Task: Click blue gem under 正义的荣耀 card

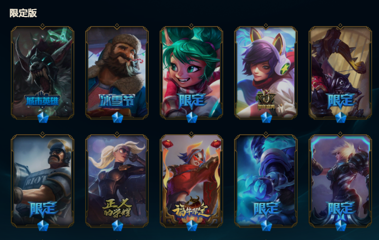Action: [117, 226]
